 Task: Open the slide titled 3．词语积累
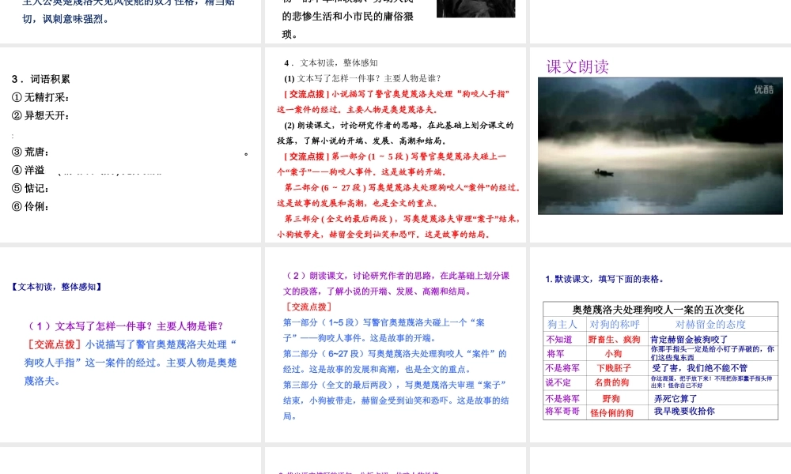point(131,145)
